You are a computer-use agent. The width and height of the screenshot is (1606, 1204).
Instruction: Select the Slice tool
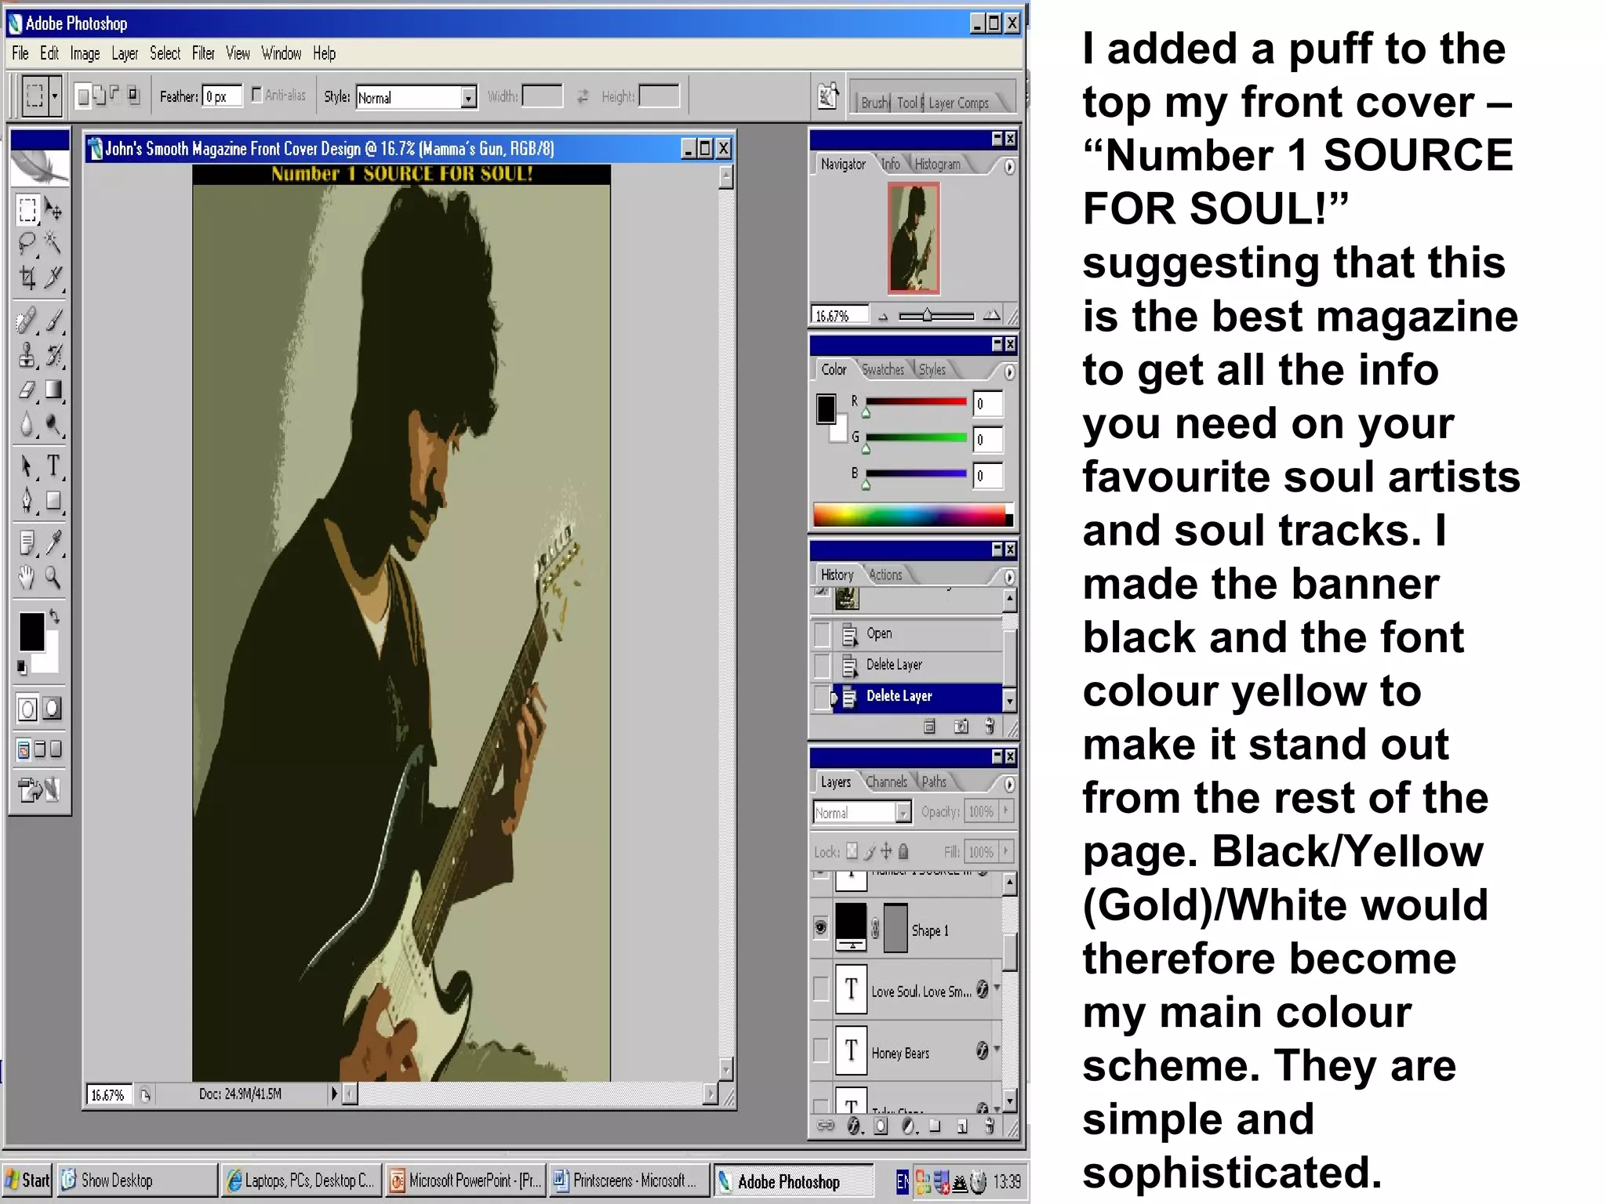click(x=53, y=277)
